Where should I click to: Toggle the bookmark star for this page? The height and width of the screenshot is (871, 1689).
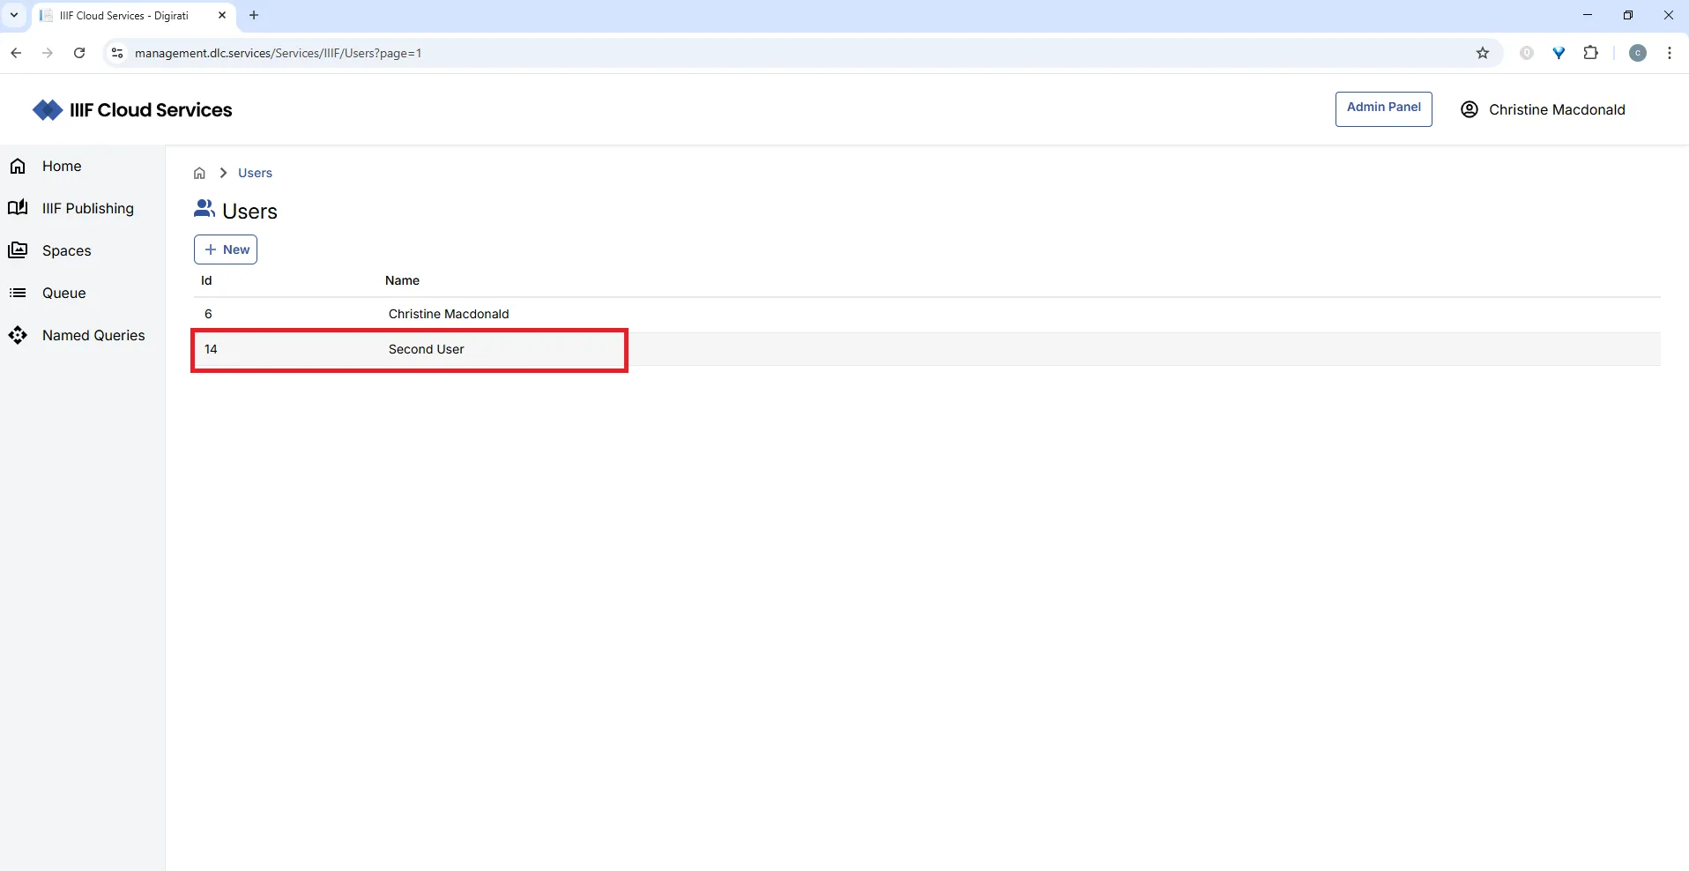pyautogui.click(x=1484, y=53)
